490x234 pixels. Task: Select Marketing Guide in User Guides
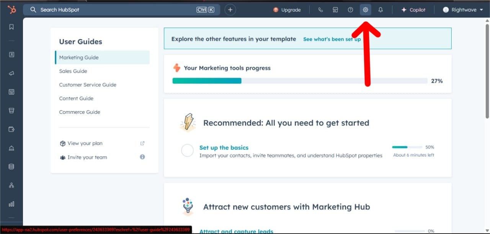pyautogui.click(x=79, y=57)
